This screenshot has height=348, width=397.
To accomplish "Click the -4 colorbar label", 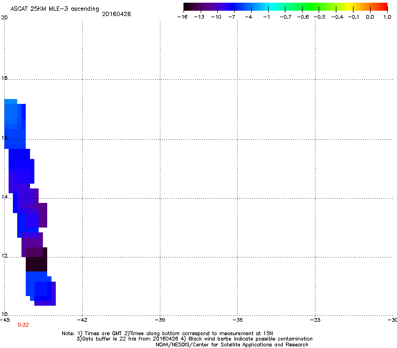I will [248, 17].
